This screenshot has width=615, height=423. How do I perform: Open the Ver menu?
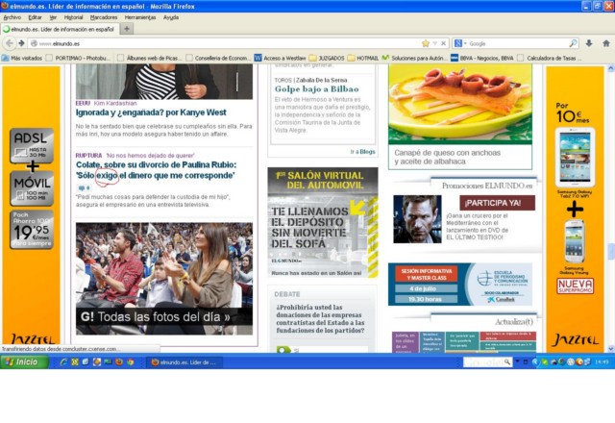point(53,17)
